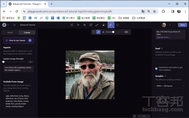This screenshot has height=118, width=189.
Task: Open the Chrome three-dot menu
Action: tap(185, 12)
